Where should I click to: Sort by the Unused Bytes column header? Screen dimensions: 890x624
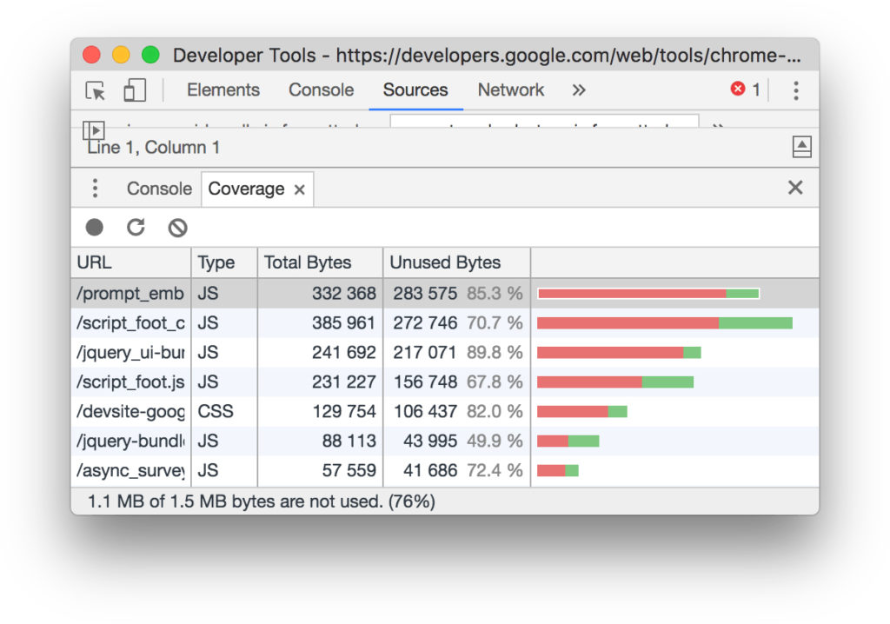457,262
